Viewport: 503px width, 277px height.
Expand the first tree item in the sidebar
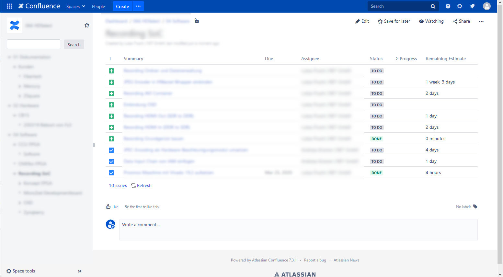pyautogui.click(x=9, y=57)
